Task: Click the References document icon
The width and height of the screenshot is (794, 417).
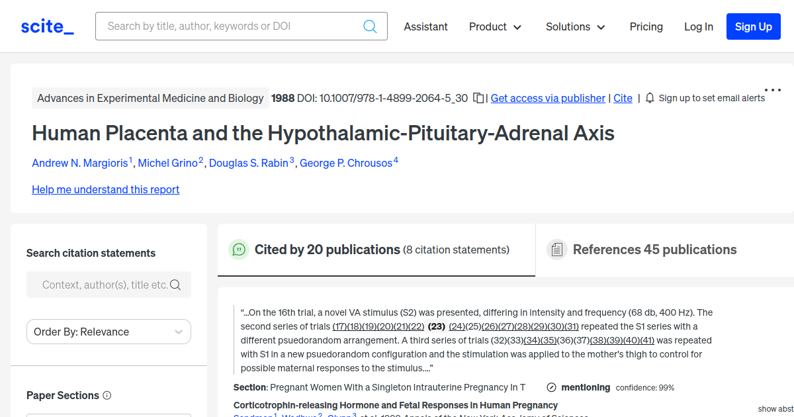Action: (x=557, y=250)
